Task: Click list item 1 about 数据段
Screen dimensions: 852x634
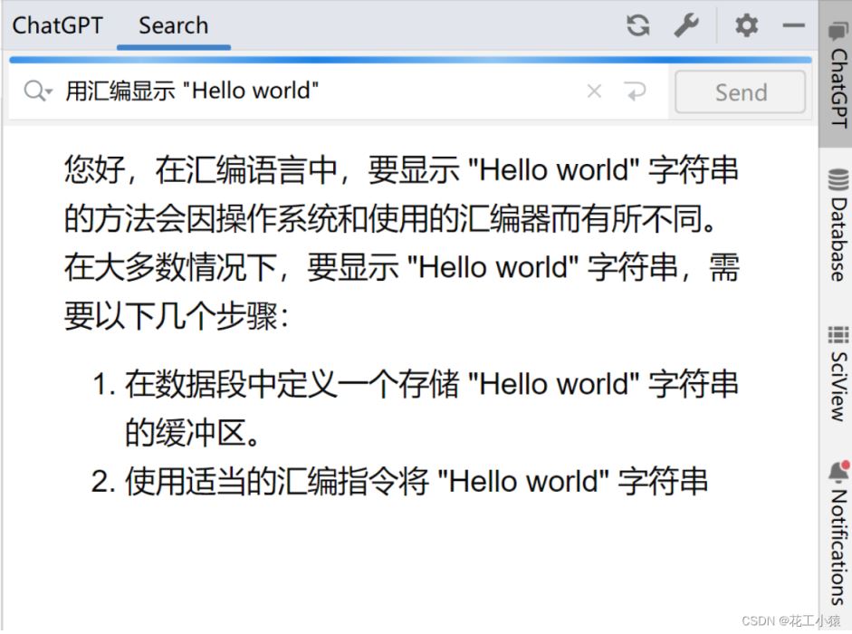Action: [x=415, y=408]
